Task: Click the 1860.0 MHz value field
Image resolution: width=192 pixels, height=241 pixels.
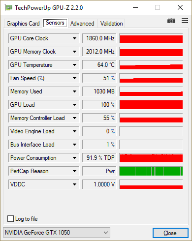Action: (x=99, y=38)
